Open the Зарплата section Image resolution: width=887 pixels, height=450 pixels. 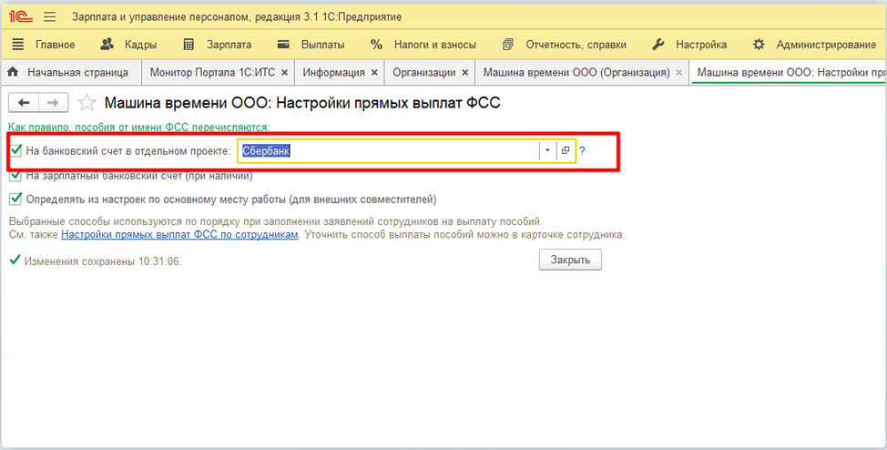(x=218, y=44)
